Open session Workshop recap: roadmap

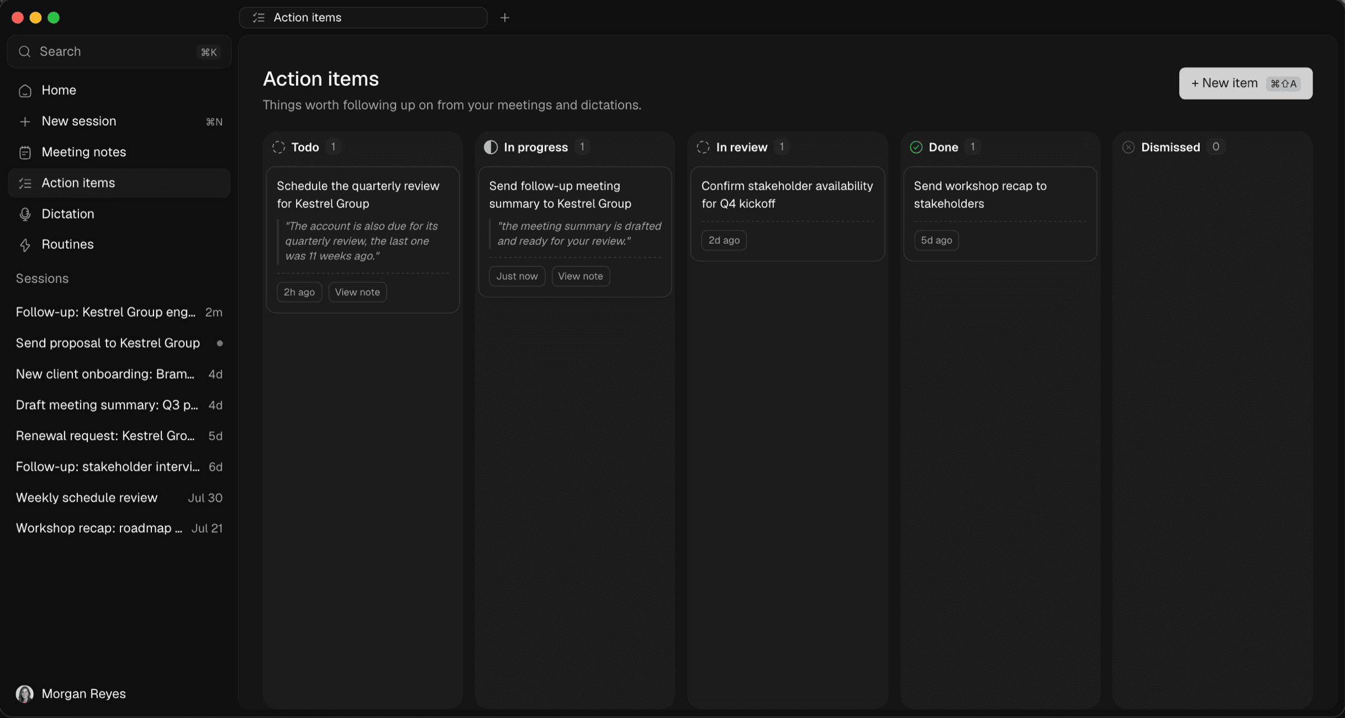coord(119,528)
